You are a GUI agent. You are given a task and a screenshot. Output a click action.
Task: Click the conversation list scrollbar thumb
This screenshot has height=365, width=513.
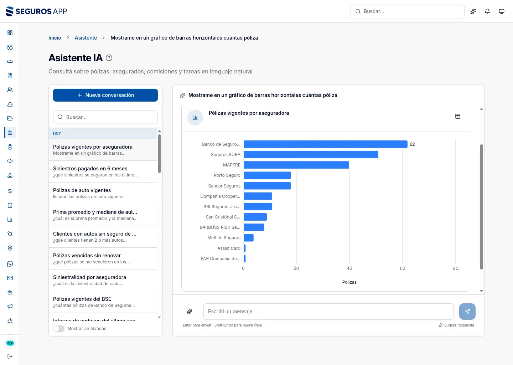tap(159, 154)
